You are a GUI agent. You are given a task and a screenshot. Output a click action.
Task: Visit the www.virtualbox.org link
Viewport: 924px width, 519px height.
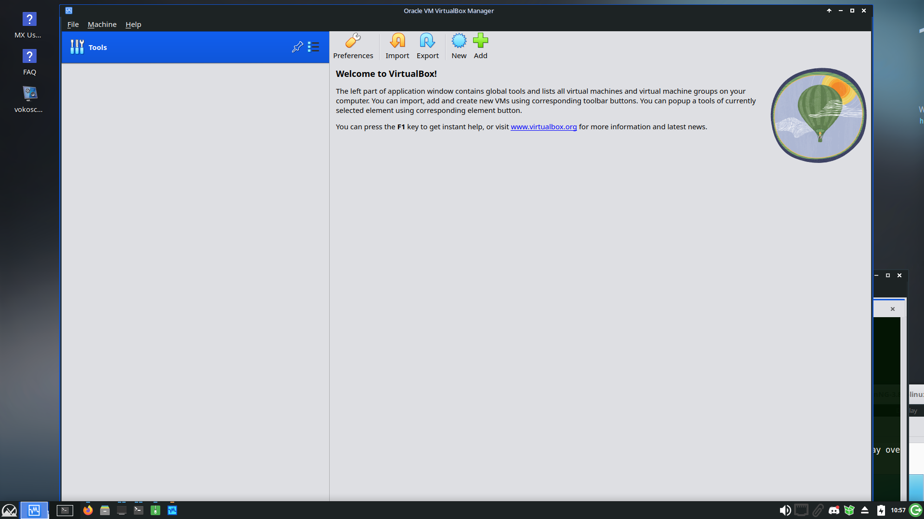(x=543, y=127)
